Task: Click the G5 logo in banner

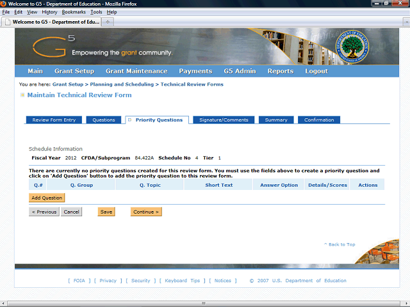Action: [x=54, y=46]
